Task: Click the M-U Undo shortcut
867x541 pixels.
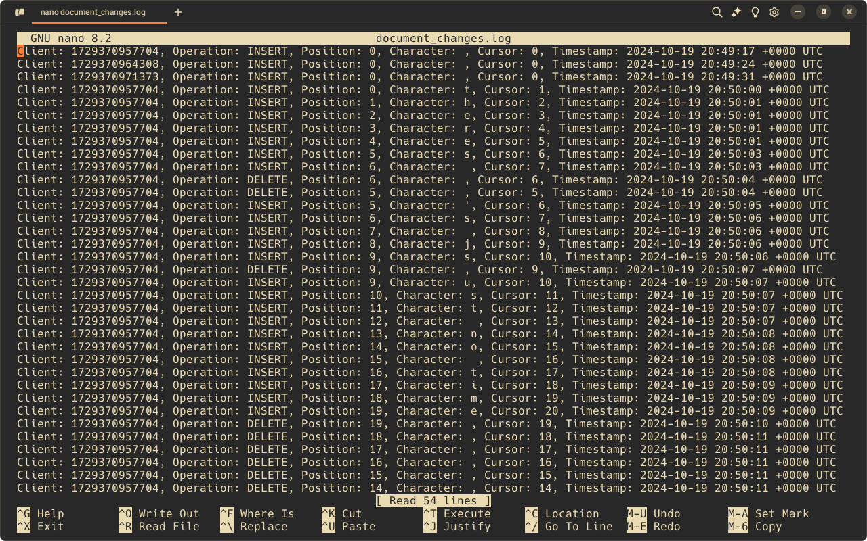Action: pos(654,514)
